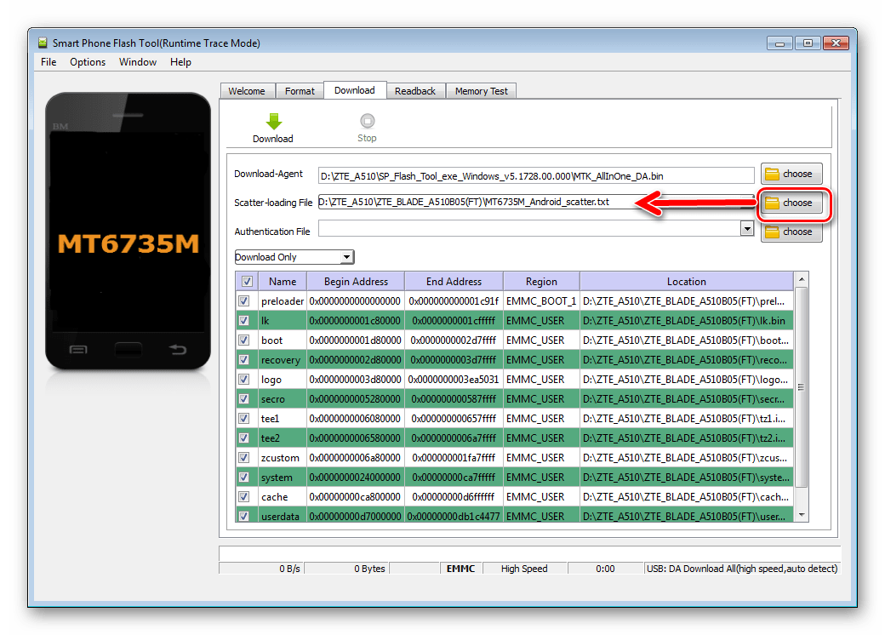
Task: Click begin address 0x0000000024000000
Action: [x=356, y=477]
